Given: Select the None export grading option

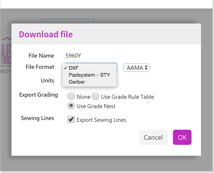Looking at the screenshot, I should 71,97.
